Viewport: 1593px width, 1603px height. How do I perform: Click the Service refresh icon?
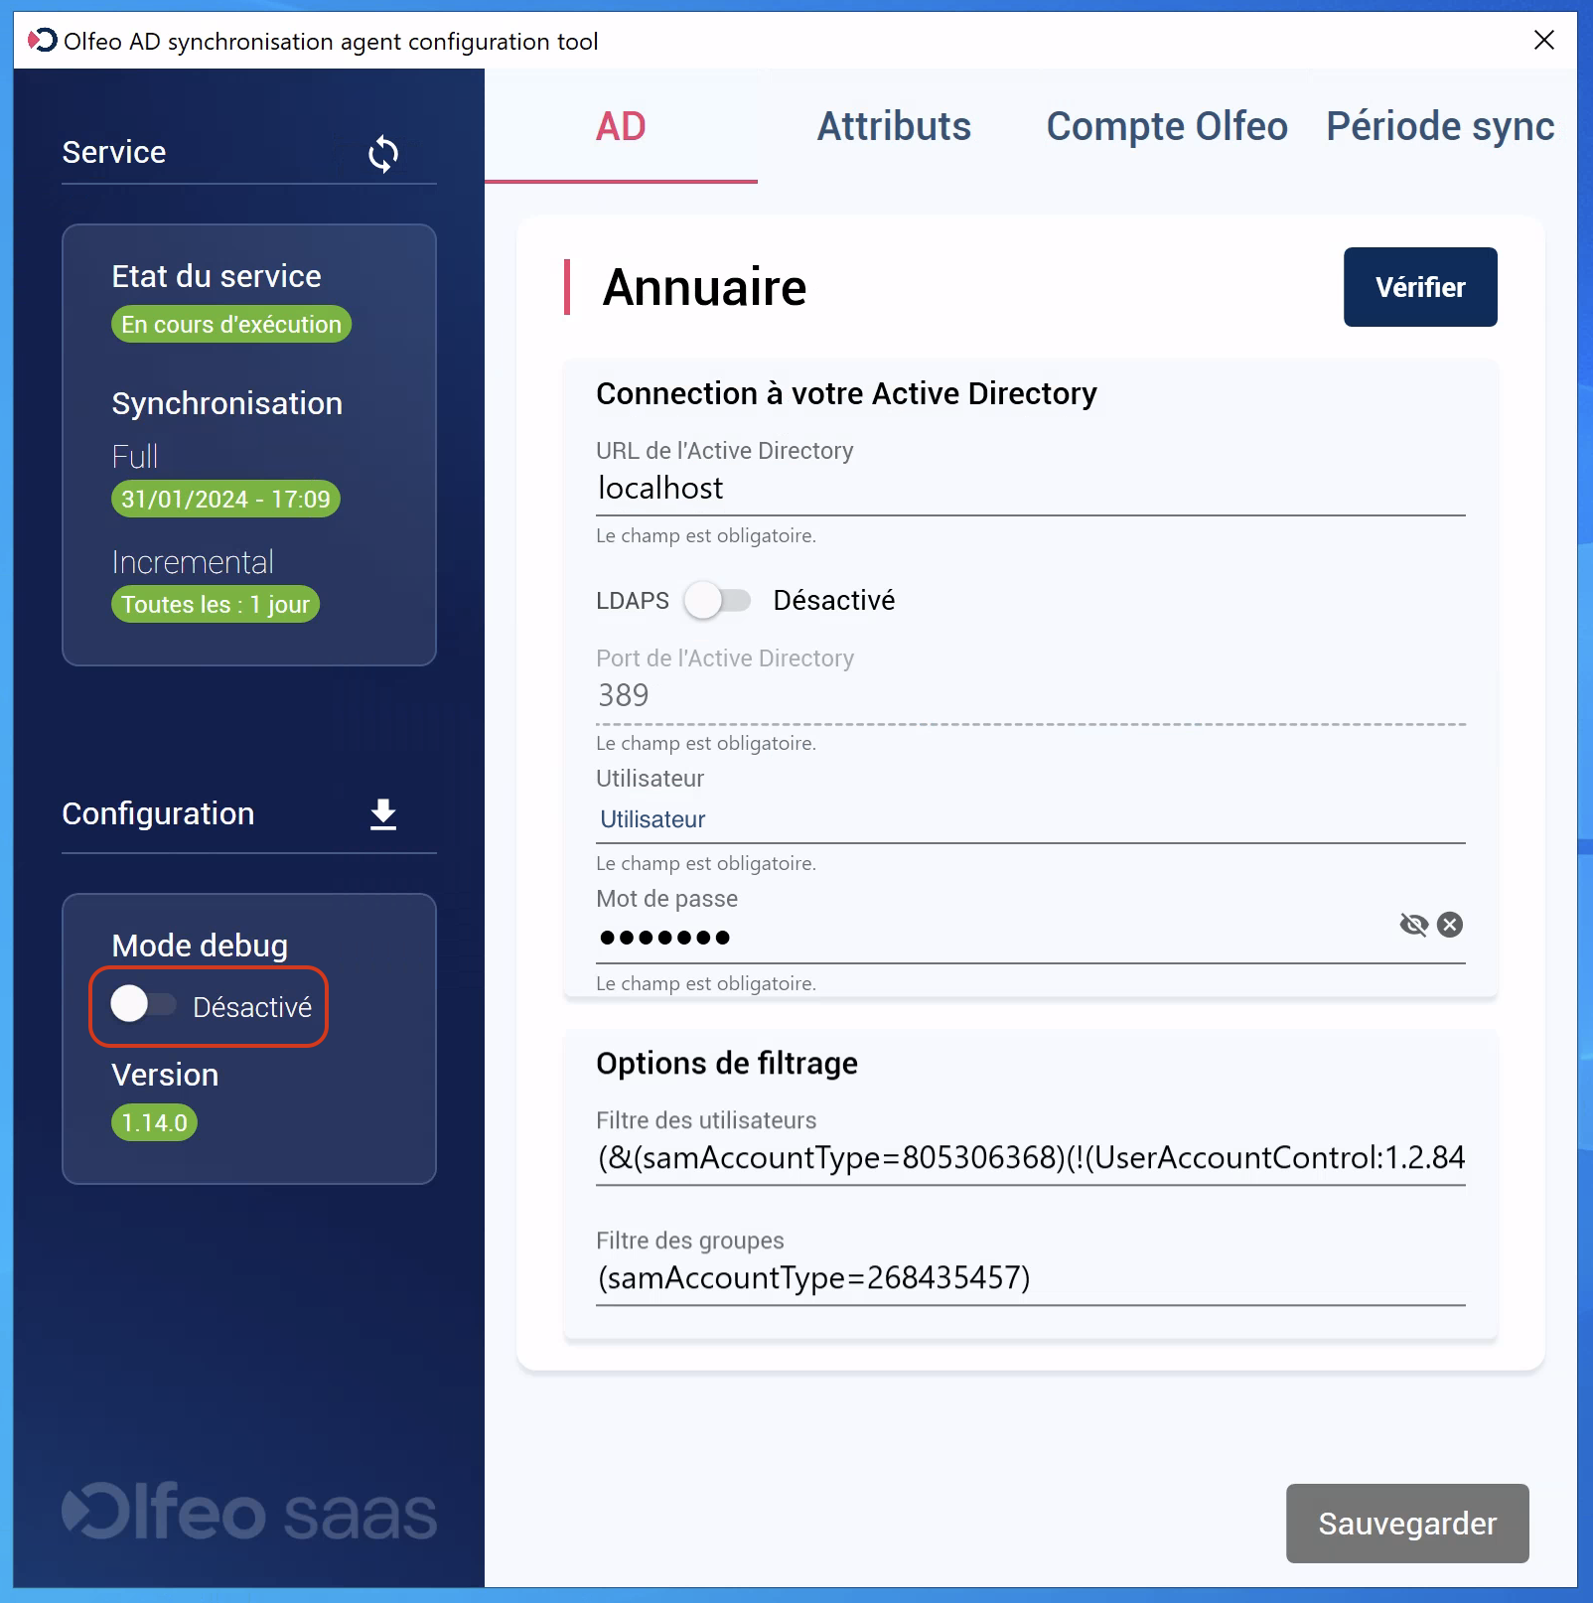[x=383, y=154]
